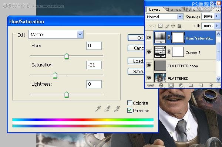Image resolution: width=222 pixels, height=147 pixels.
Task: Click the Save button
Action: click(136, 71)
